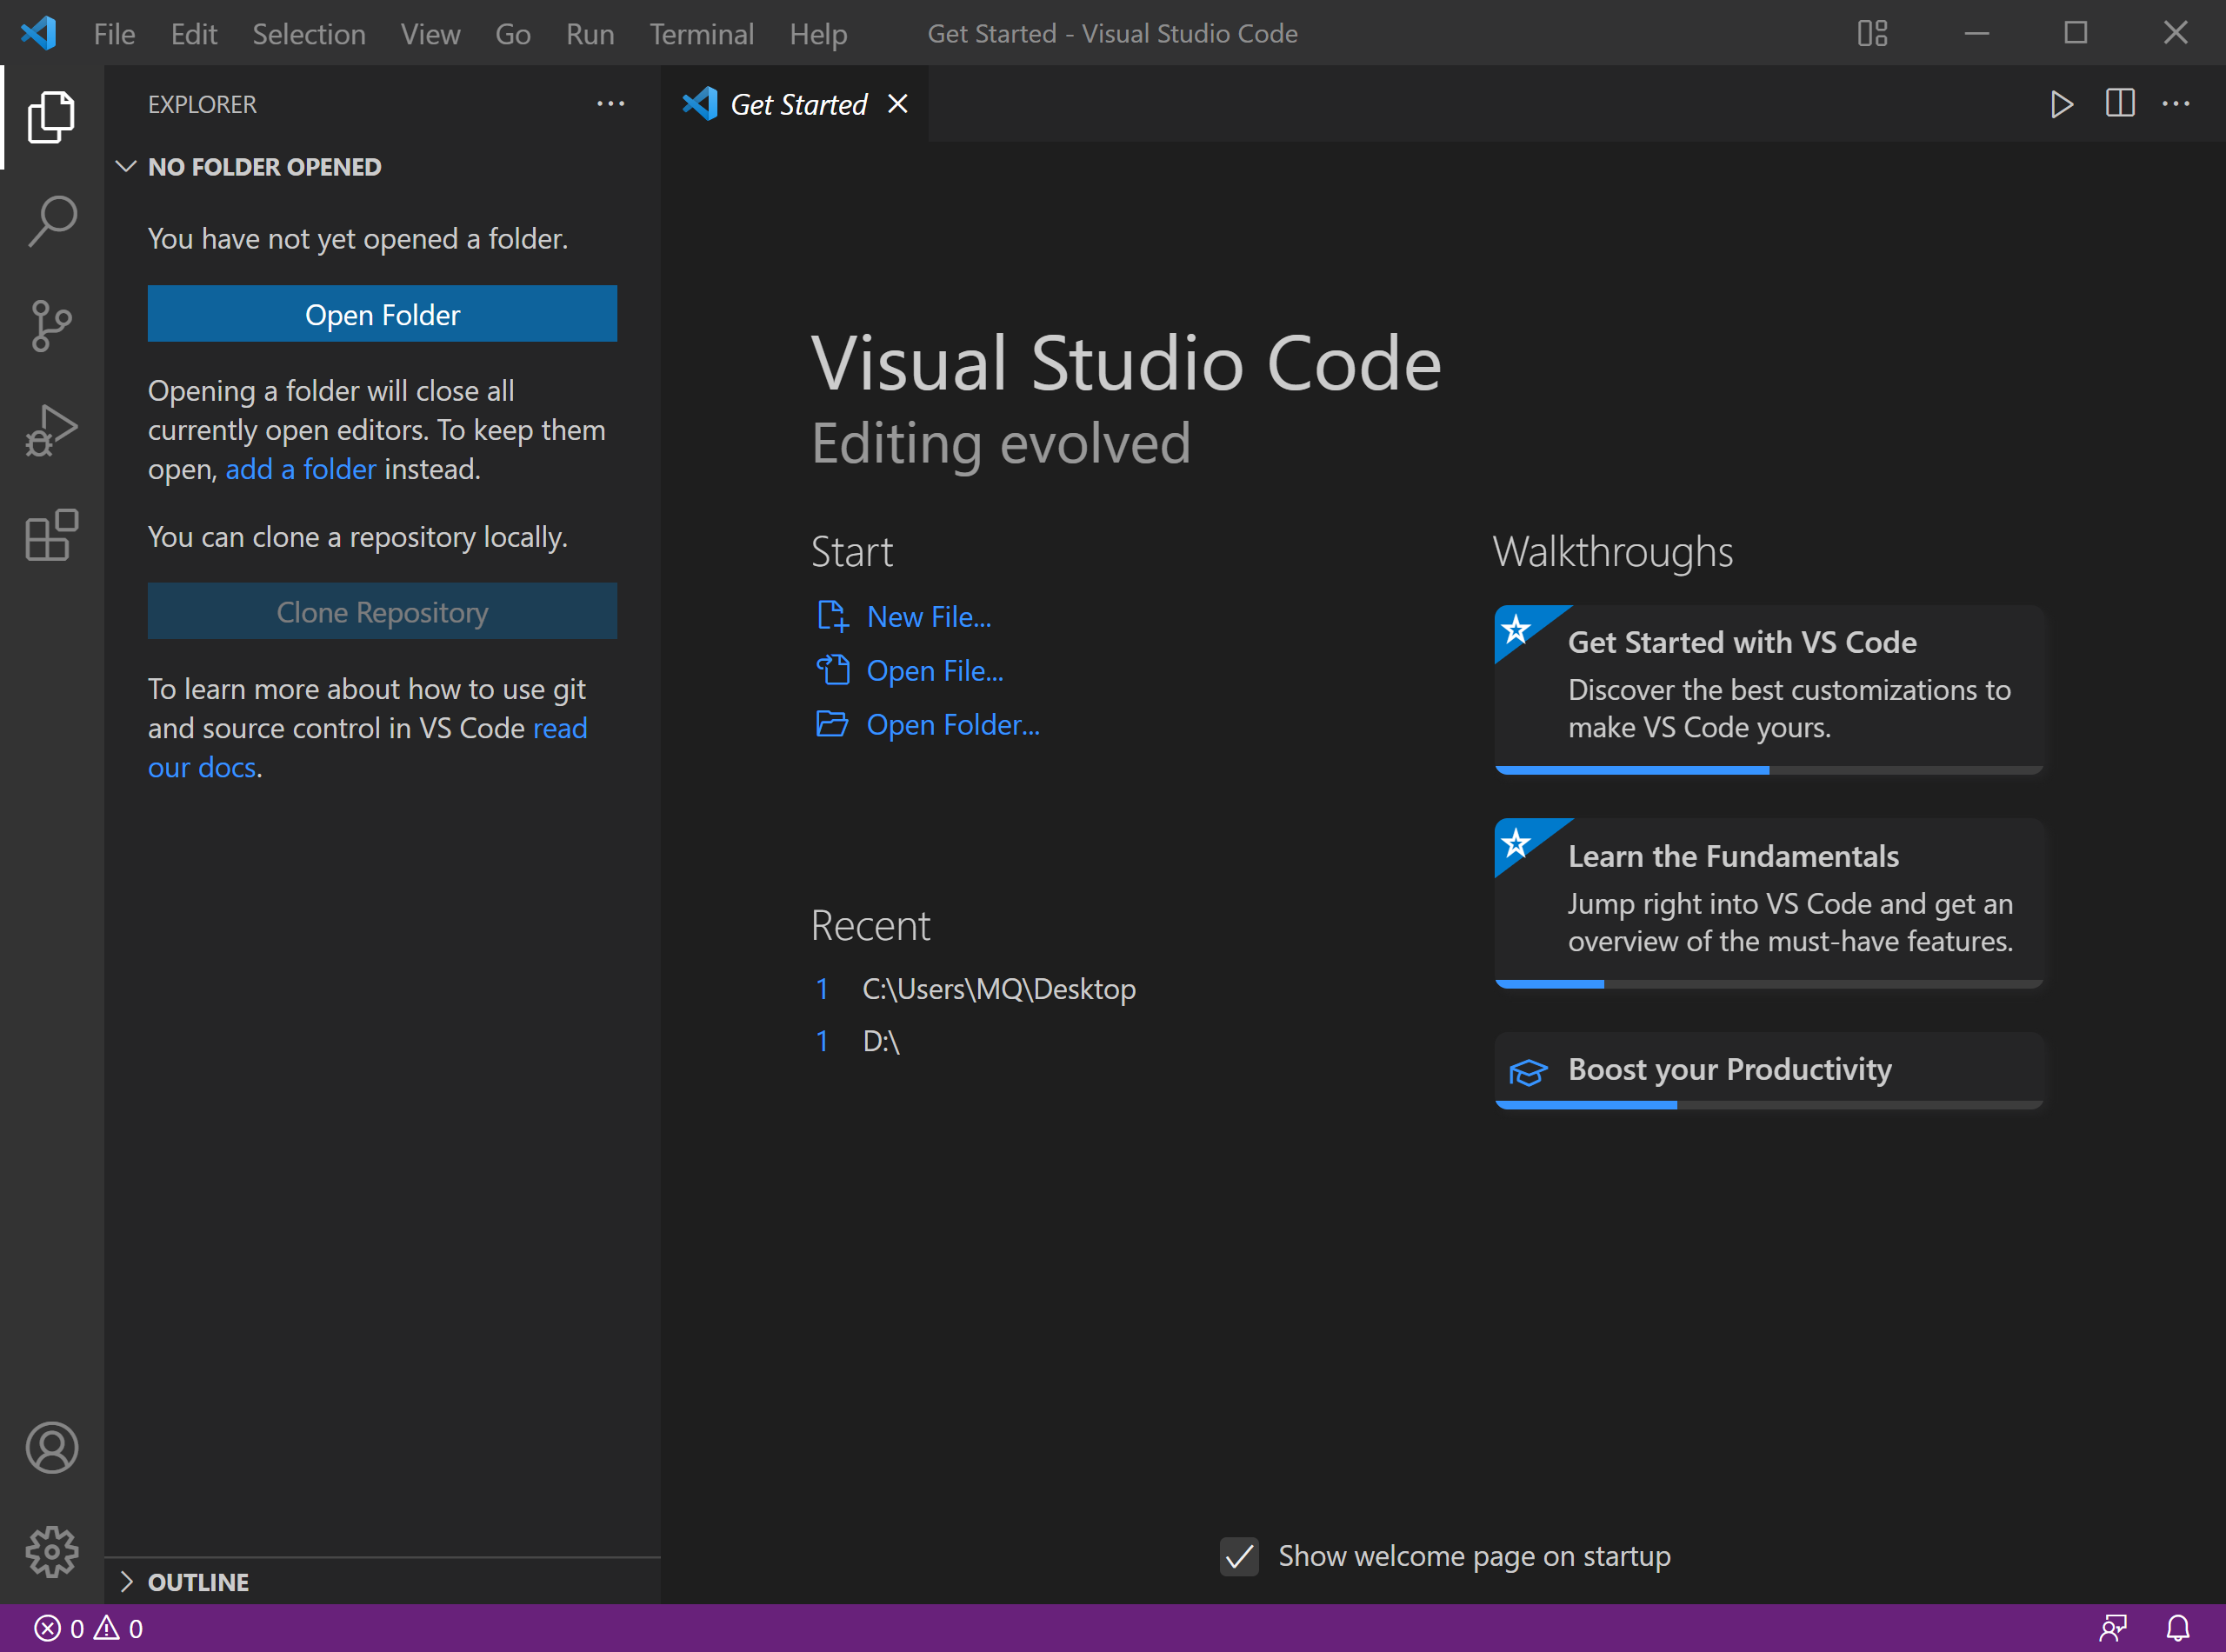Click the 'Walkthroughs' heading
The height and width of the screenshot is (1652, 2226).
point(1613,552)
